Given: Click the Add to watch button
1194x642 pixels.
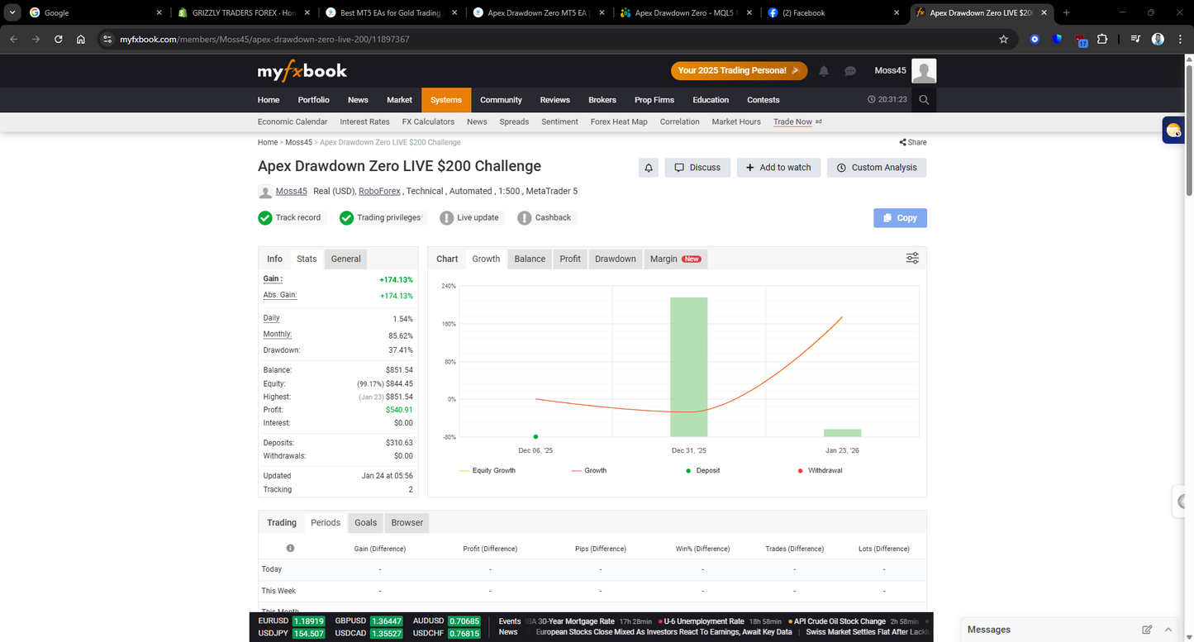Looking at the screenshot, I should click(x=778, y=167).
